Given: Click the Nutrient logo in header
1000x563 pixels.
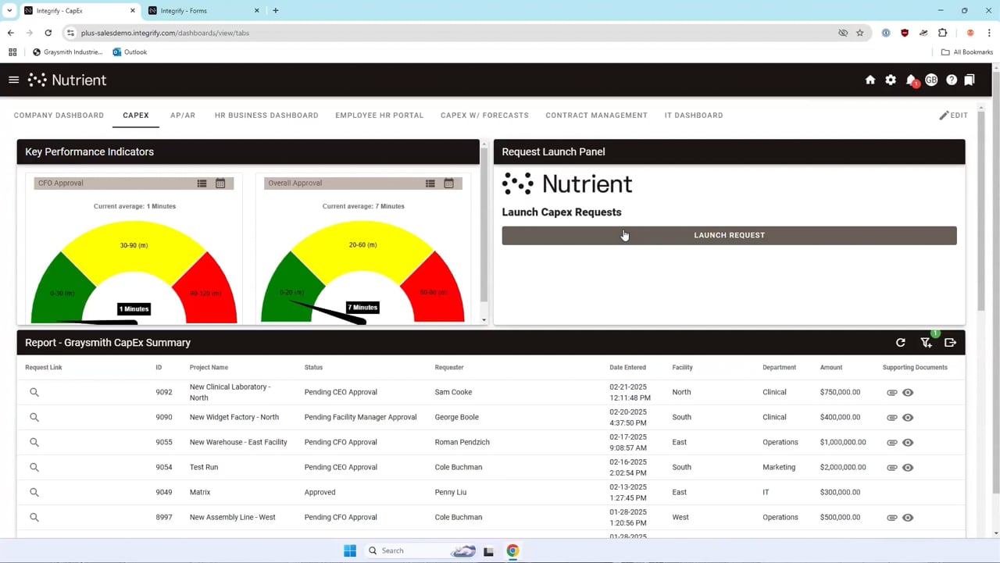Looking at the screenshot, I should tap(67, 80).
